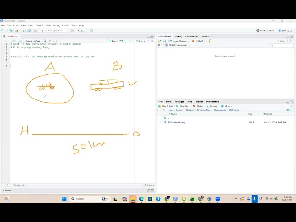296x222 pixels.
Task: Click the Save current document icon in the main toolbar
Action: point(24,31)
